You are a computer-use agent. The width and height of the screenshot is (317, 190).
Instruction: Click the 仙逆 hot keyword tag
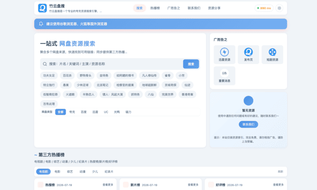click(x=187, y=85)
